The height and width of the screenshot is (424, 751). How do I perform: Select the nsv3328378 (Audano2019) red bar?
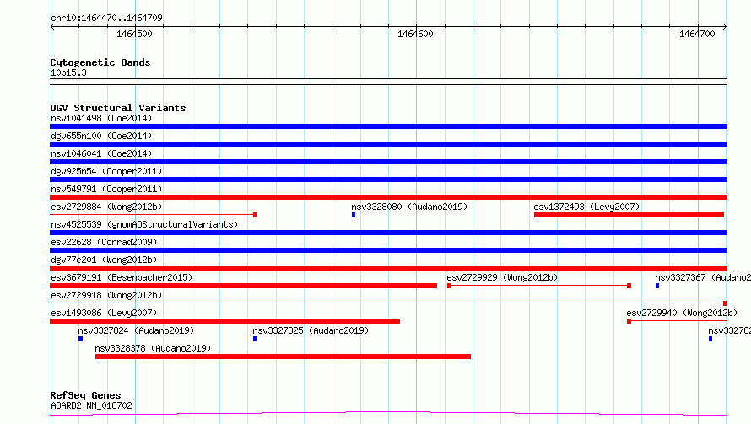(283, 357)
